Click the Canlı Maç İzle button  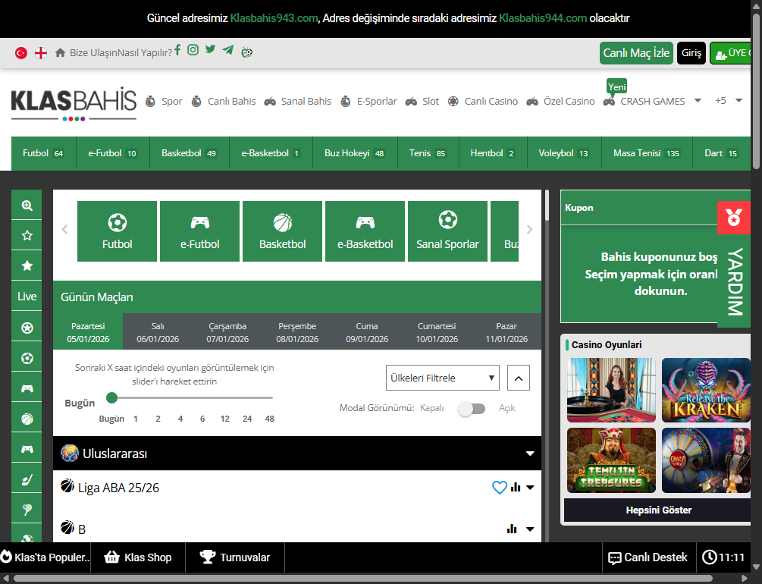click(x=636, y=53)
